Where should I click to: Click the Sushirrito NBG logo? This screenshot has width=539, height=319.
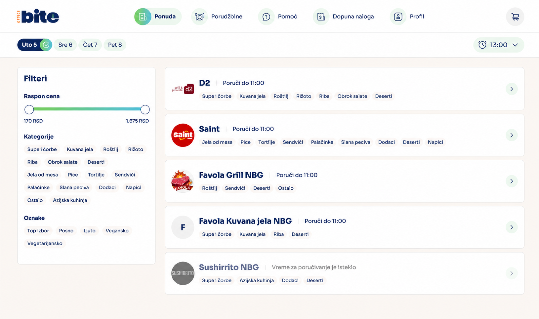tap(183, 273)
